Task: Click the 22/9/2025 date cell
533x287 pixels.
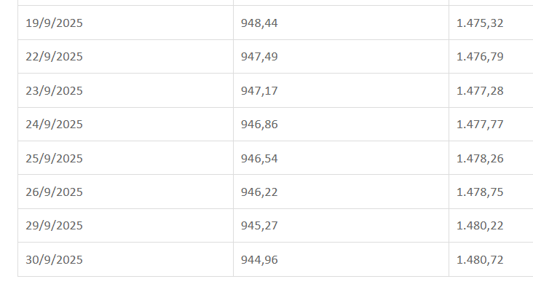Action: pos(125,56)
